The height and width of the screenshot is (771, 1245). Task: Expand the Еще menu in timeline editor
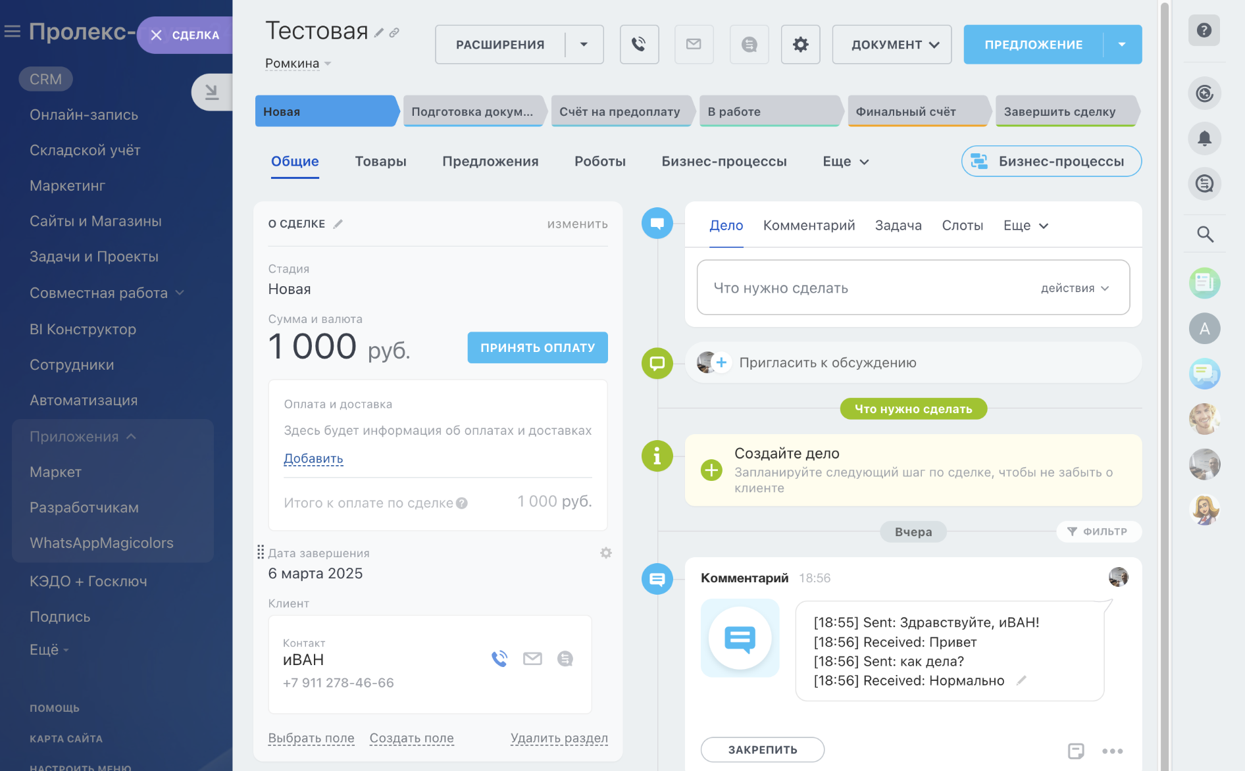[1025, 226]
